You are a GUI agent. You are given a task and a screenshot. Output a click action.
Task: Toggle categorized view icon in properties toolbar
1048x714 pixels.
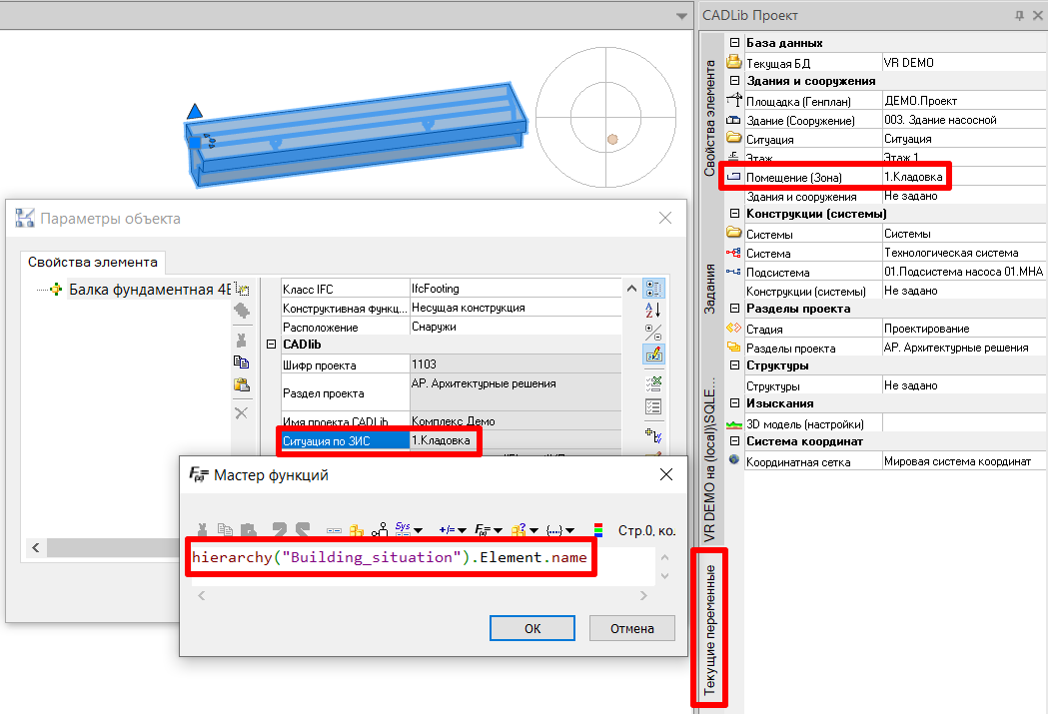pyautogui.click(x=654, y=289)
